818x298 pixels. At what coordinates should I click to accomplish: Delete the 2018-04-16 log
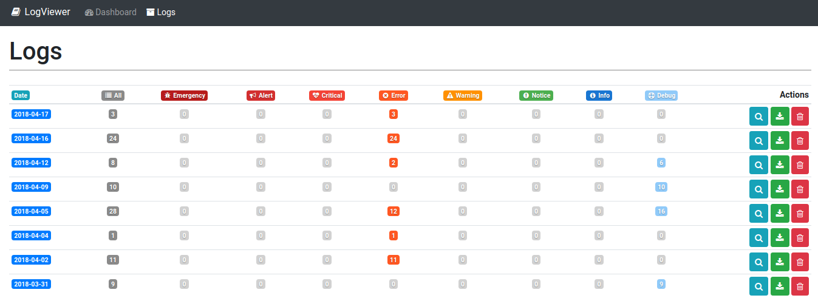tap(800, 141)
